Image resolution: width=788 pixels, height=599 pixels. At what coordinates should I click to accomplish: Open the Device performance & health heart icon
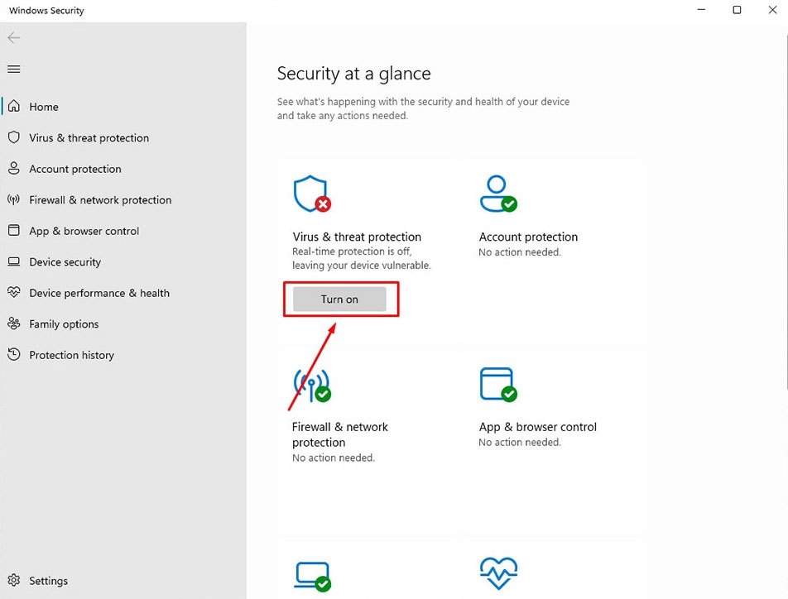coord(13,293)
